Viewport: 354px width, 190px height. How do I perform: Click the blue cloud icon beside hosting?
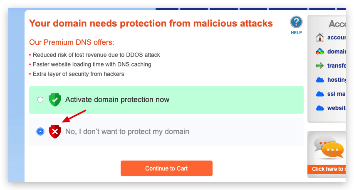click(x=319, y=80)
